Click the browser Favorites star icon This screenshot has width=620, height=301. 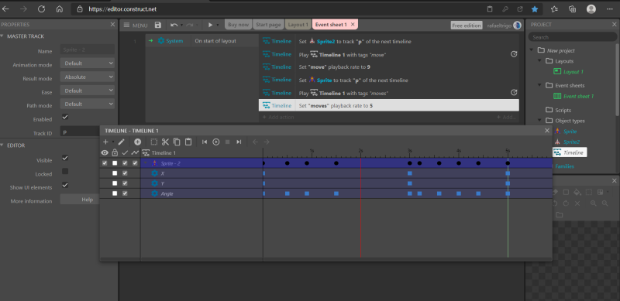(535, 9)
